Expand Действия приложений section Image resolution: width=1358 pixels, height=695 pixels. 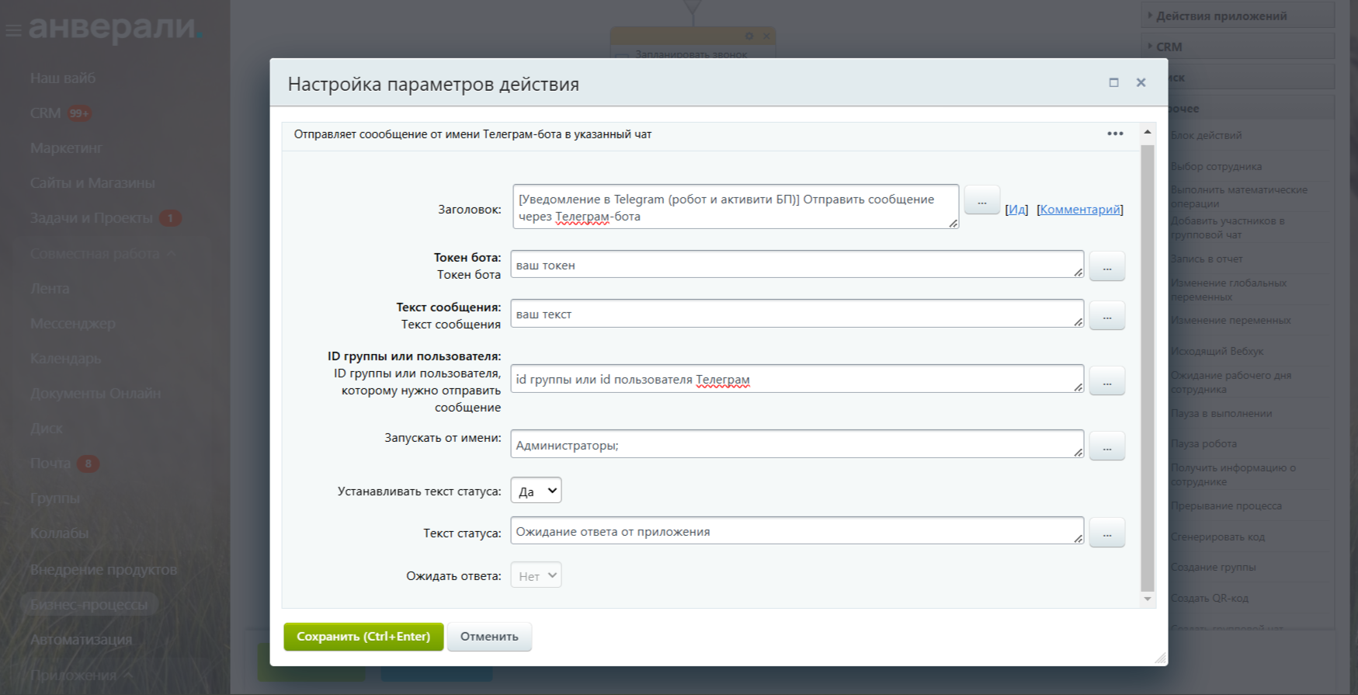pyautogui.click(x=1221, y=16)
